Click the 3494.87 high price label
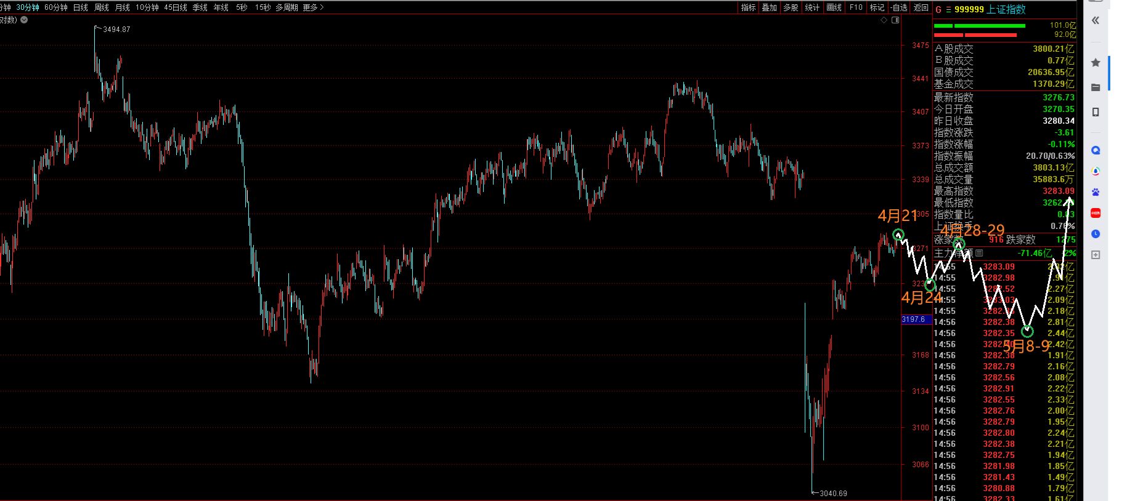Screen dimensions: 1130x501 [x=116, y=30]
